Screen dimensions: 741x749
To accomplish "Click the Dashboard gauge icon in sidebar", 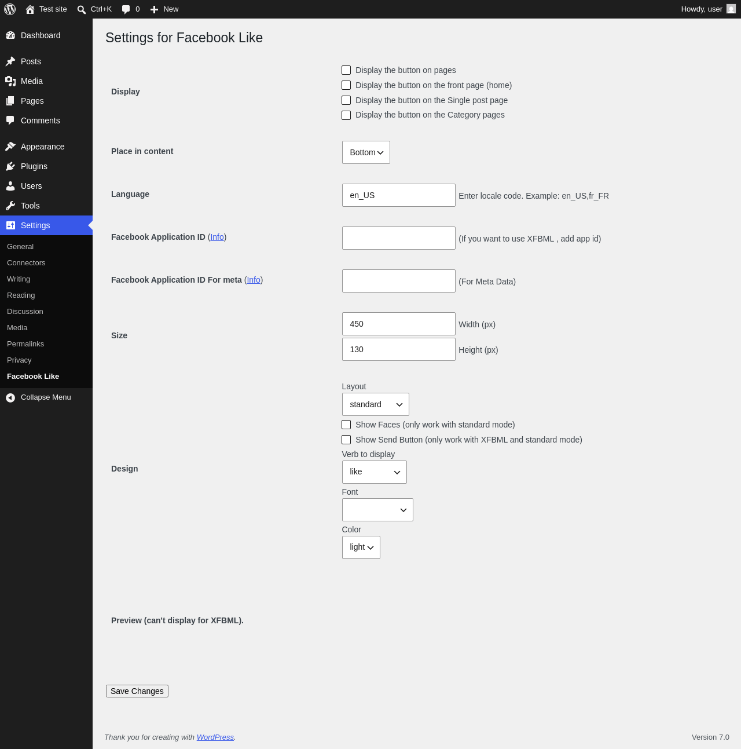I will pos(10,35).
